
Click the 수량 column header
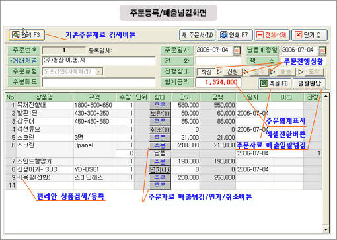pyautogui.click(x=125, y=97)
